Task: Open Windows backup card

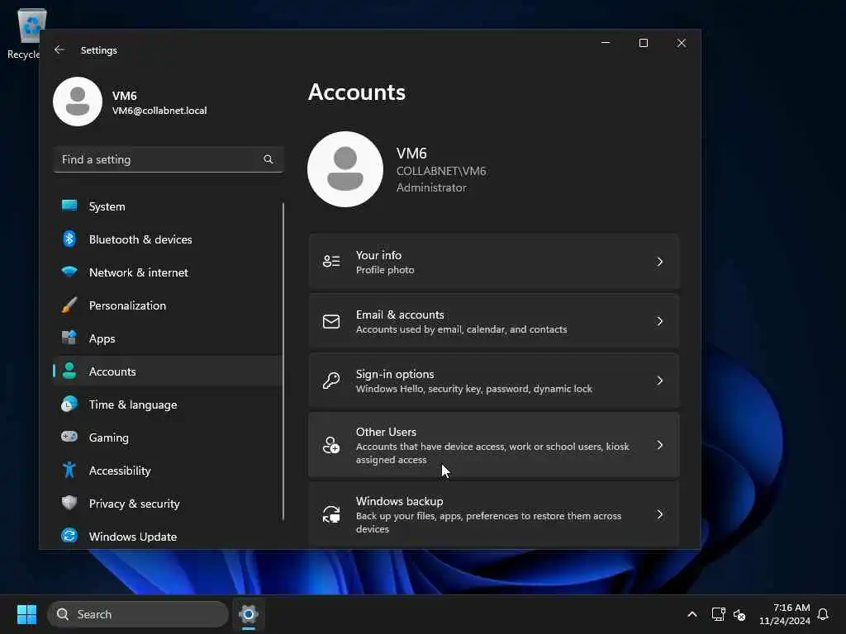Action: pyautogui.click(x=494, y=514)
